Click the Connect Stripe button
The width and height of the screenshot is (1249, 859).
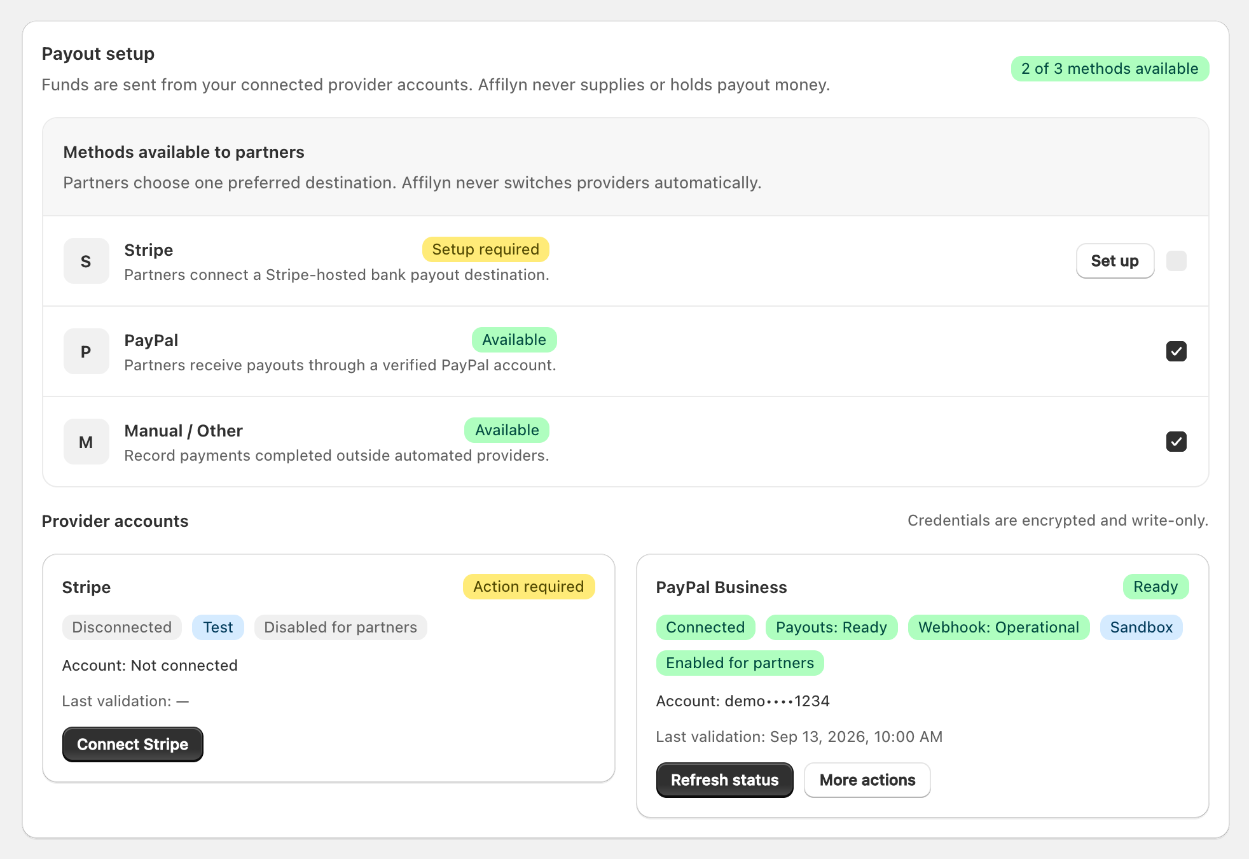point(133,744)
